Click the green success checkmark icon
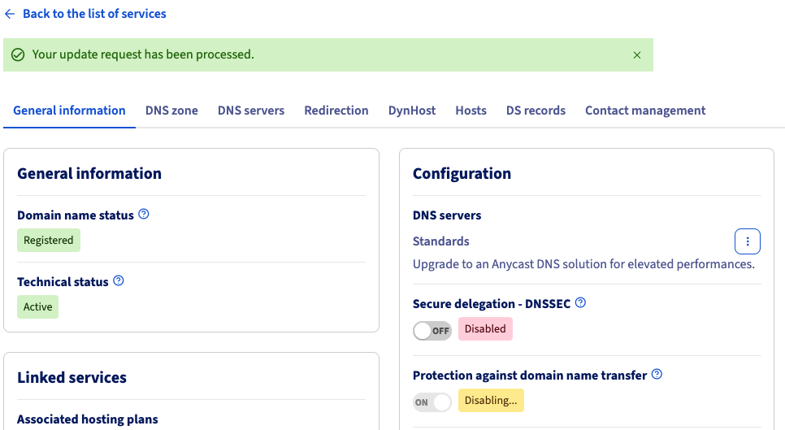This screenshot has height=430, width=785. [x=18, y=55]
